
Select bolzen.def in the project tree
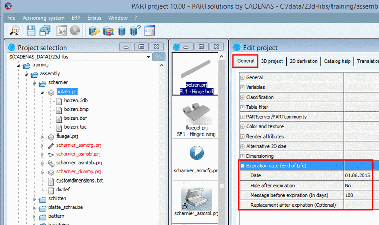(75, 118)
